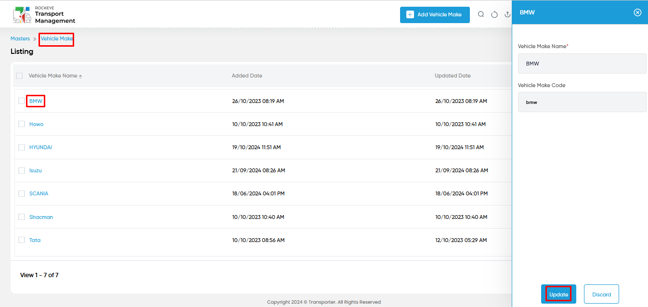Click the refresh listing icon
The height and width of the screenshot is (307, 648).
494,14
